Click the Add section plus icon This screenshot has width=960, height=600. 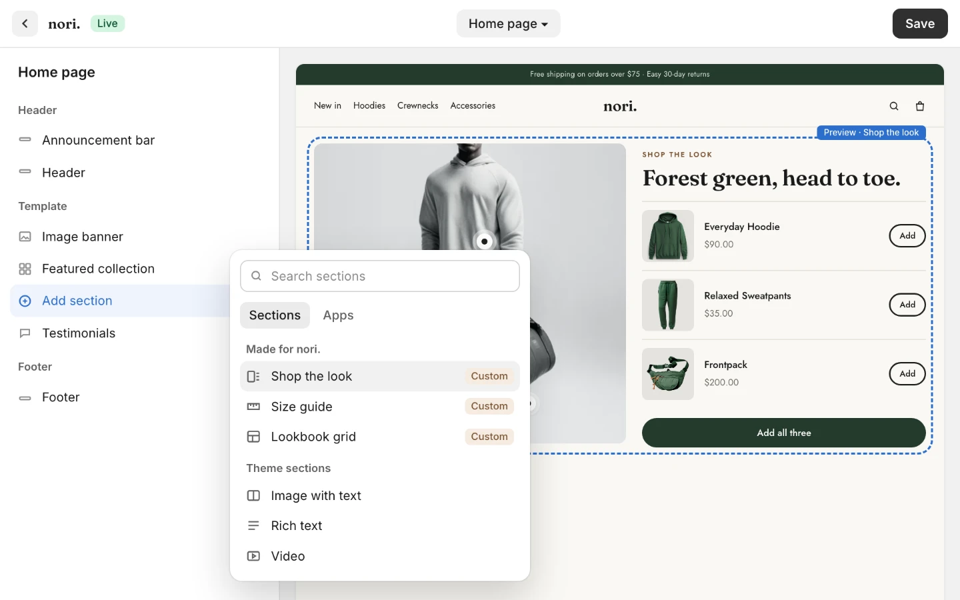[25, 301]
